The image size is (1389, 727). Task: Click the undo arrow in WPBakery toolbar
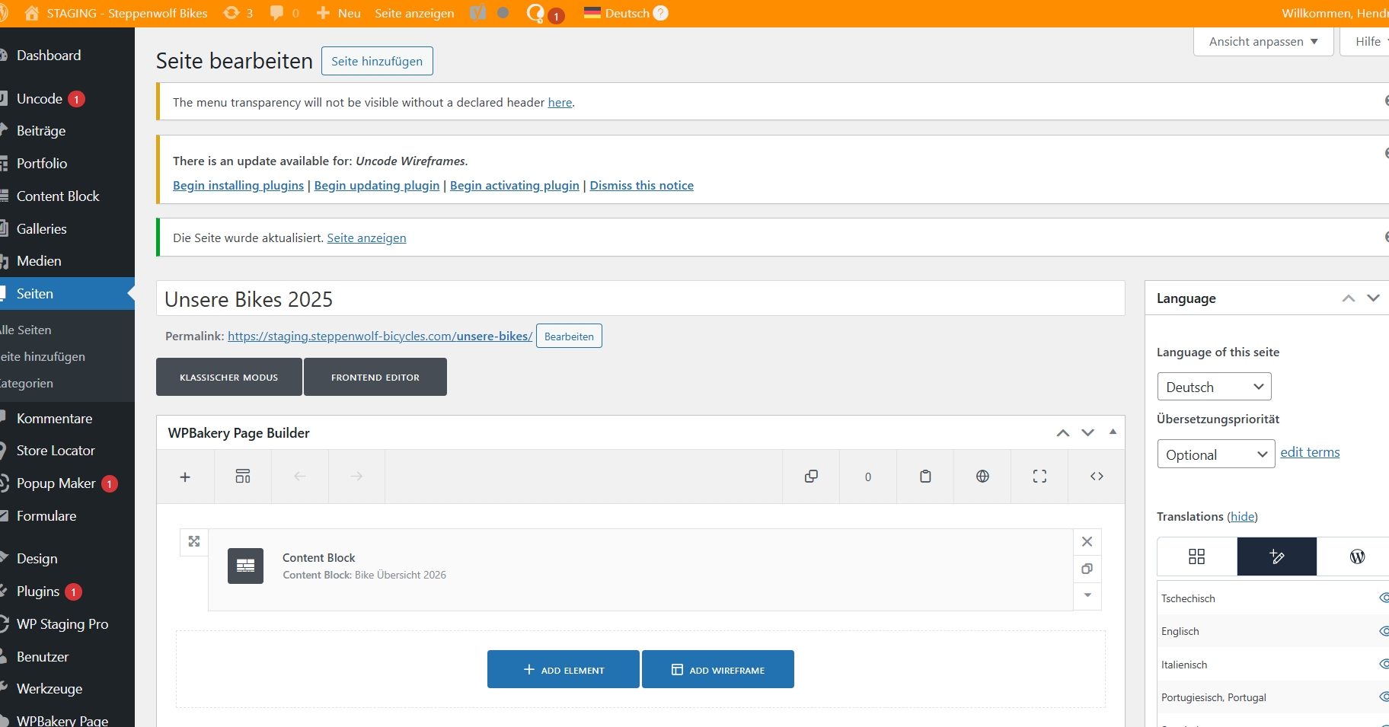[300, 477]
